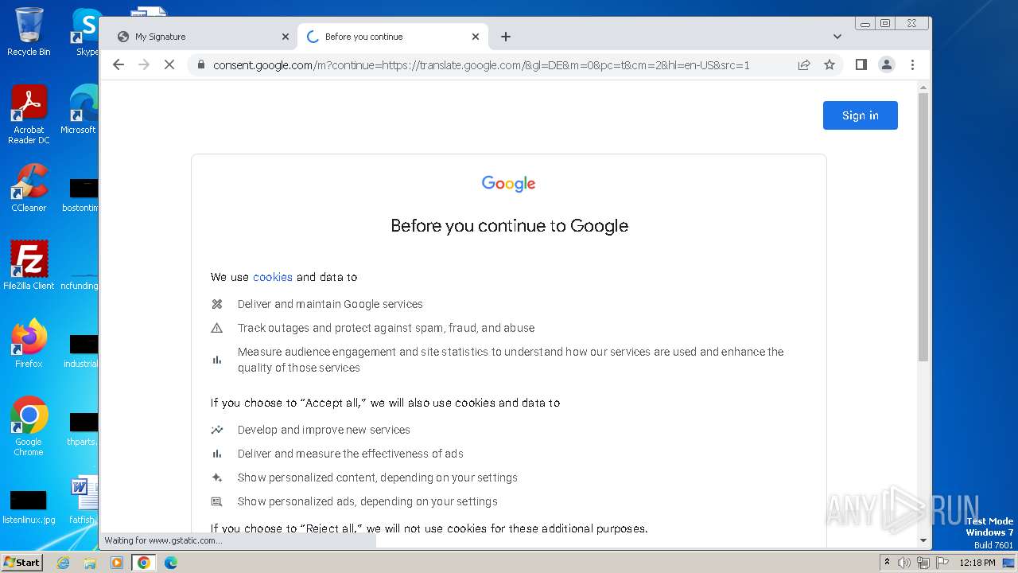
Task: Open the Chrome side panel
Action: 861,64
